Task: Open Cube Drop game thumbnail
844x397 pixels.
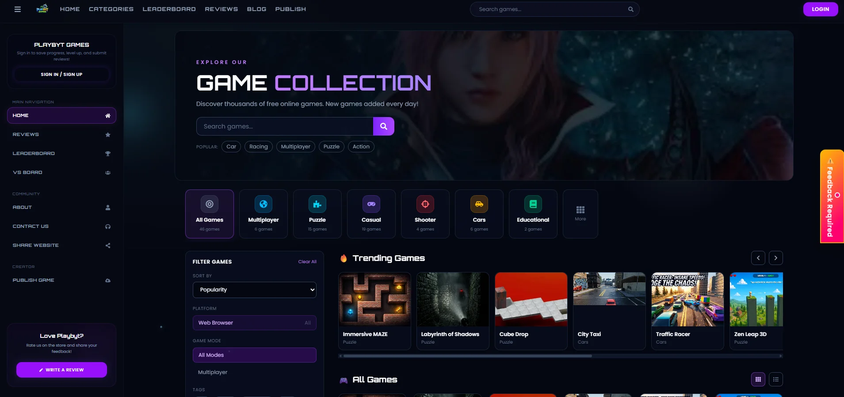Action: (x=531, y=299)
